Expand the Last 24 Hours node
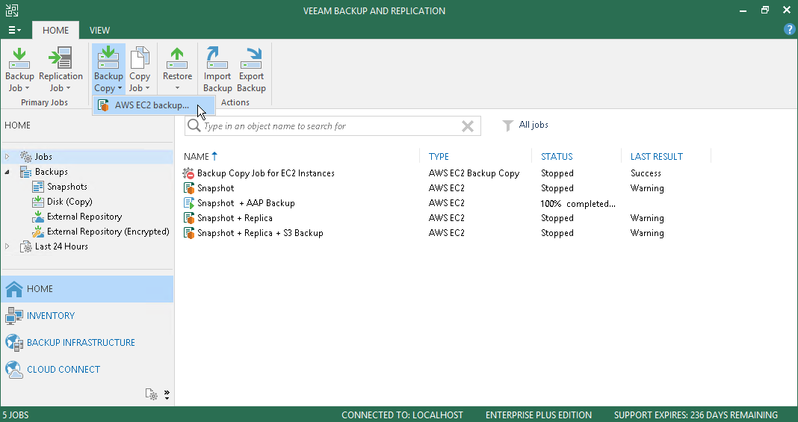Image resolution: width=798 pixels, height=422 pixels. pos(7,246)
